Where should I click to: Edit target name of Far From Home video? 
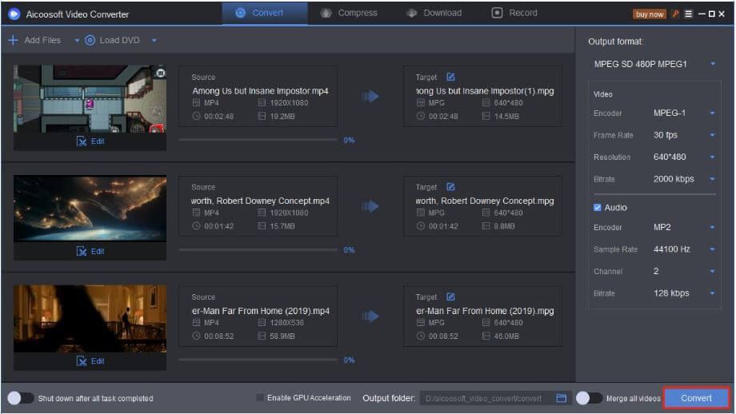(x=450, y=297)
